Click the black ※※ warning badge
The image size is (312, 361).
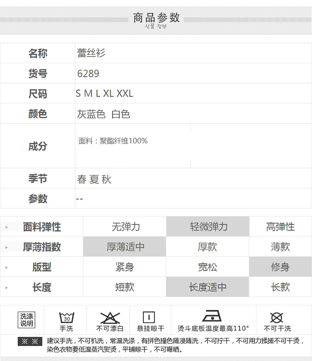click(x=30, y=341)
